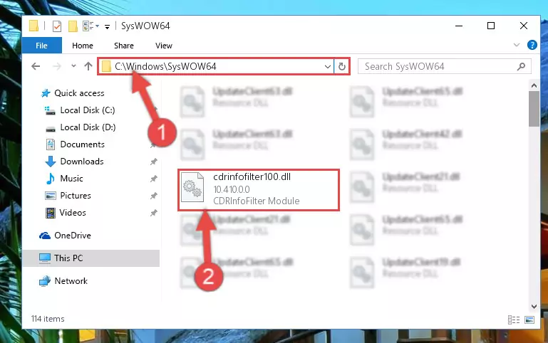Click the Properties quick access toolbar icon
This screenshot has height=343, width=548.
click(56, 26)
